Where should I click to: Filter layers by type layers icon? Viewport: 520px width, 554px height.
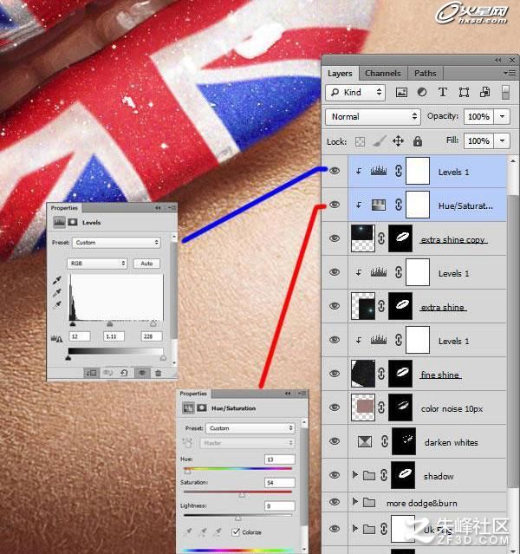pos(442,93)
